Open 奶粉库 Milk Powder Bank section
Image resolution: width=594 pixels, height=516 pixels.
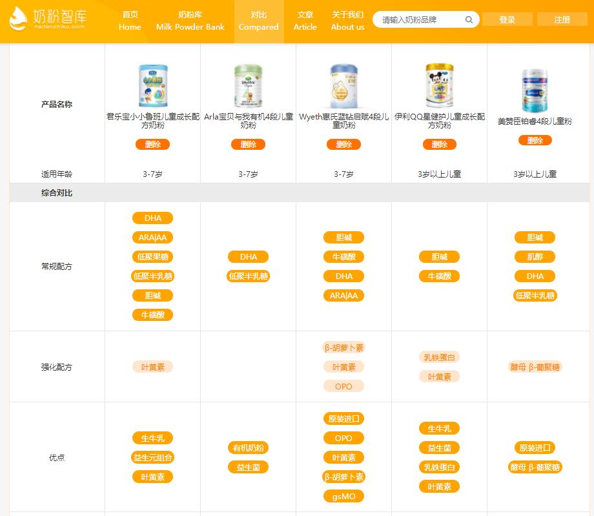(x=190, y=21)
